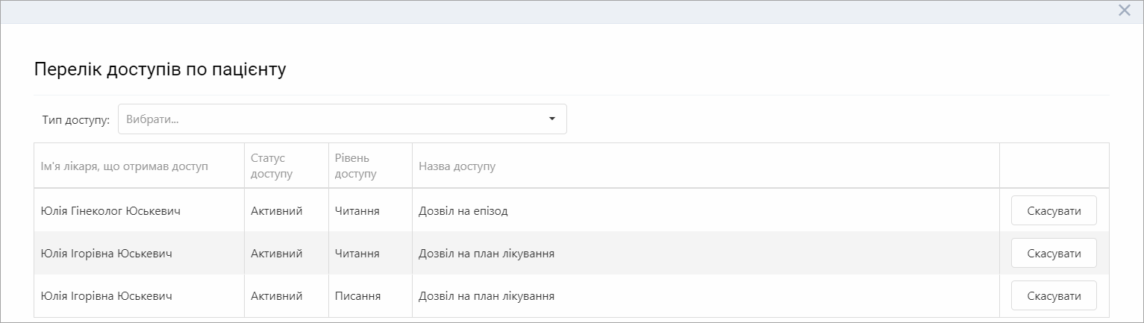This screenshot has height=323, width=1144.
Task: Select Дозвіл на план лікування in Читання row
Action: point(487,254)
